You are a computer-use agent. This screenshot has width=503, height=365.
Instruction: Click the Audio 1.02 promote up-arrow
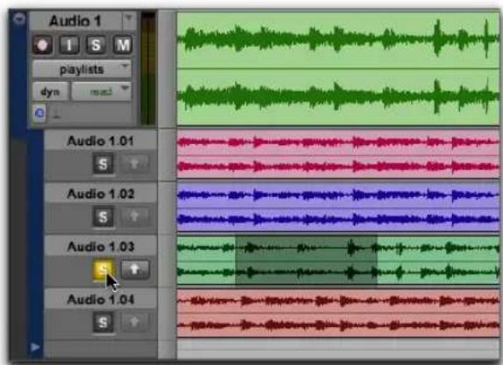click(135, 217)
